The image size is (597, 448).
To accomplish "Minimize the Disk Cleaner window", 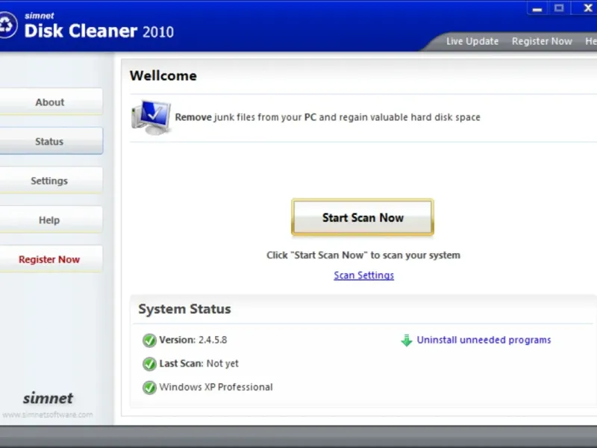I will click(537, 8).
